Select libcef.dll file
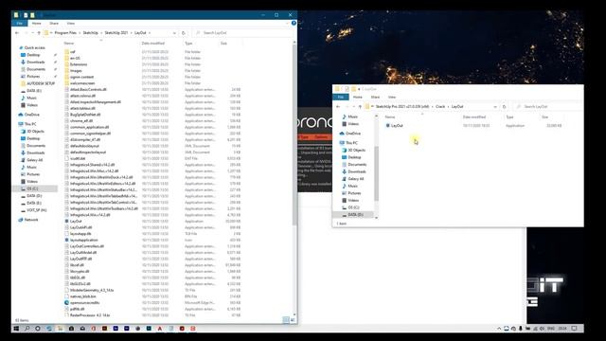606x341 pixels. [x=77, y=265]
